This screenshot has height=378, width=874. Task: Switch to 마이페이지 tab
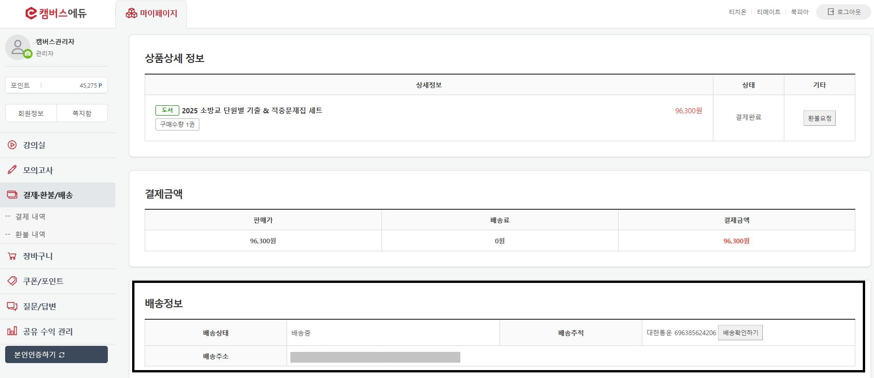(x=151, y=14)
